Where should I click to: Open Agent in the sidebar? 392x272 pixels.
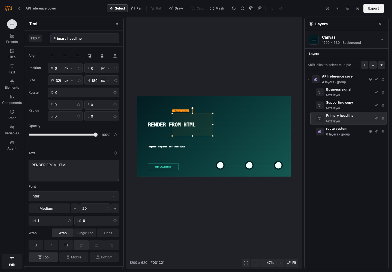12,145
